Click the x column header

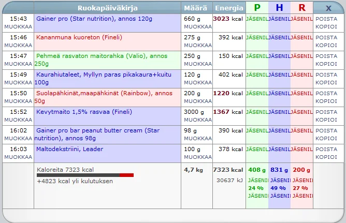pos(328,8)
